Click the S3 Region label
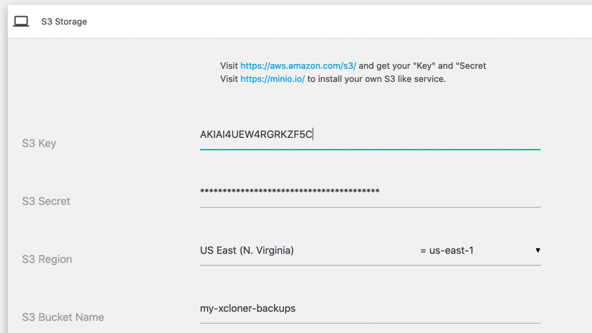 (x=47, y=259)
